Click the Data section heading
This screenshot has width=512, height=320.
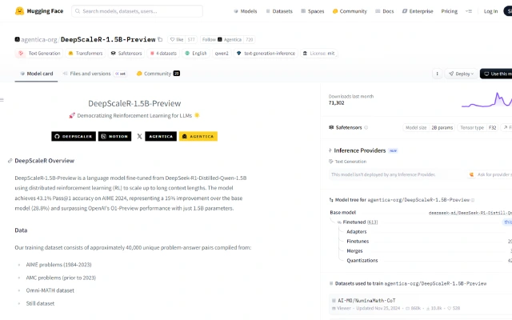21,230
